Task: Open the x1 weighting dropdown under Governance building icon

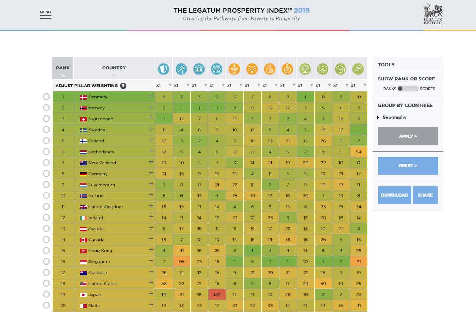Action: coord(199,85)
